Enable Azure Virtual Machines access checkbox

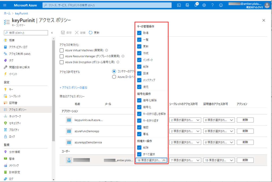62,50
